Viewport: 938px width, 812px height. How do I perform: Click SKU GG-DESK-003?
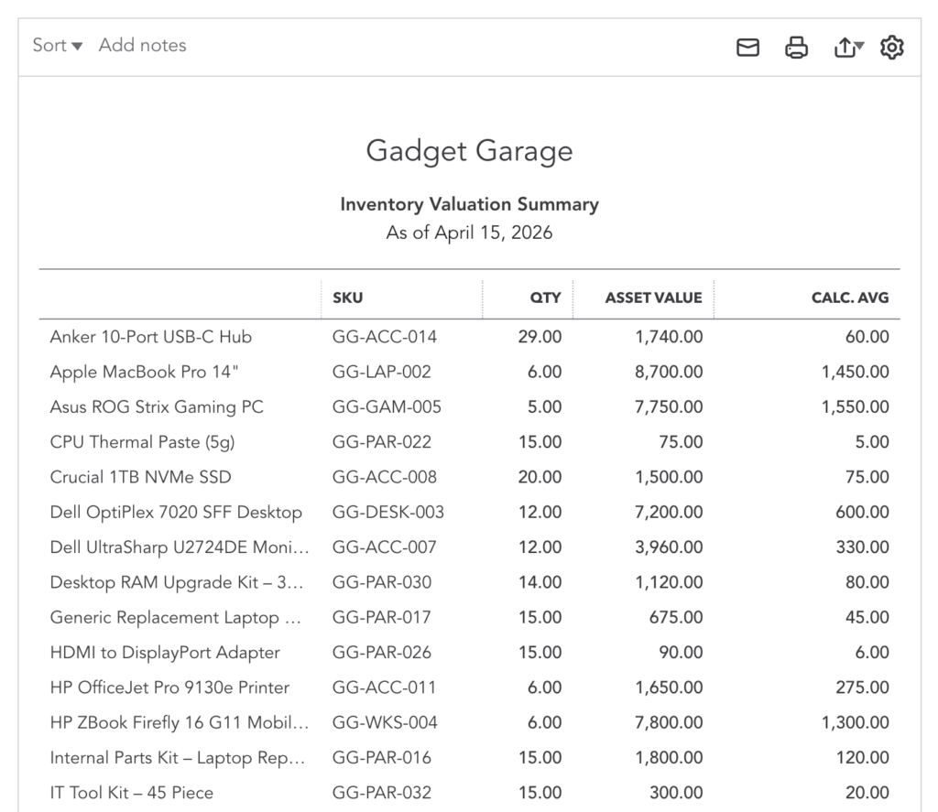coord(388,513)
